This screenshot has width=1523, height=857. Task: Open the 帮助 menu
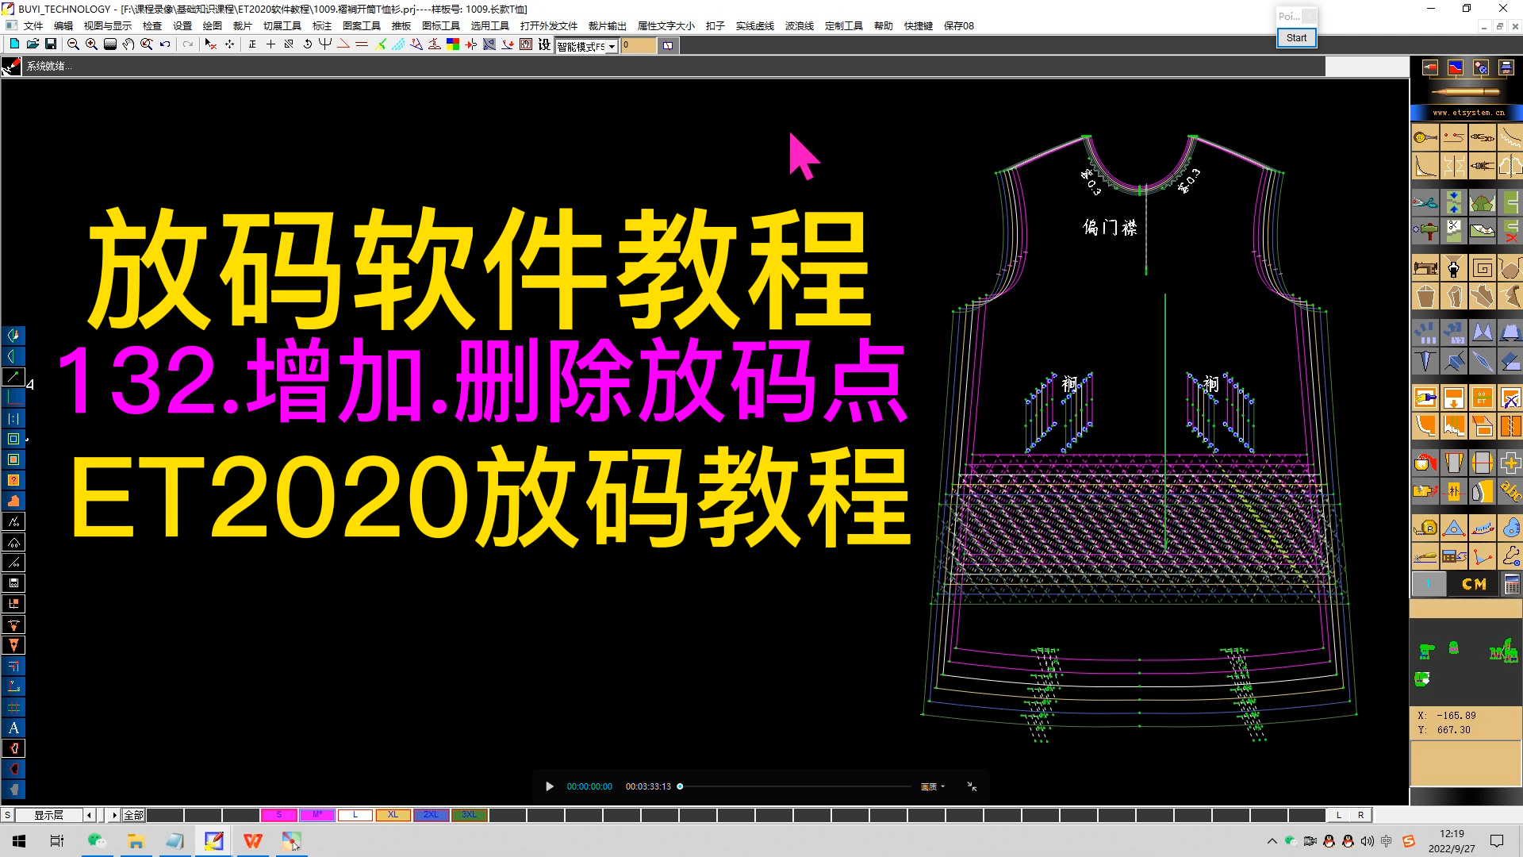click(x=884, y=26)
